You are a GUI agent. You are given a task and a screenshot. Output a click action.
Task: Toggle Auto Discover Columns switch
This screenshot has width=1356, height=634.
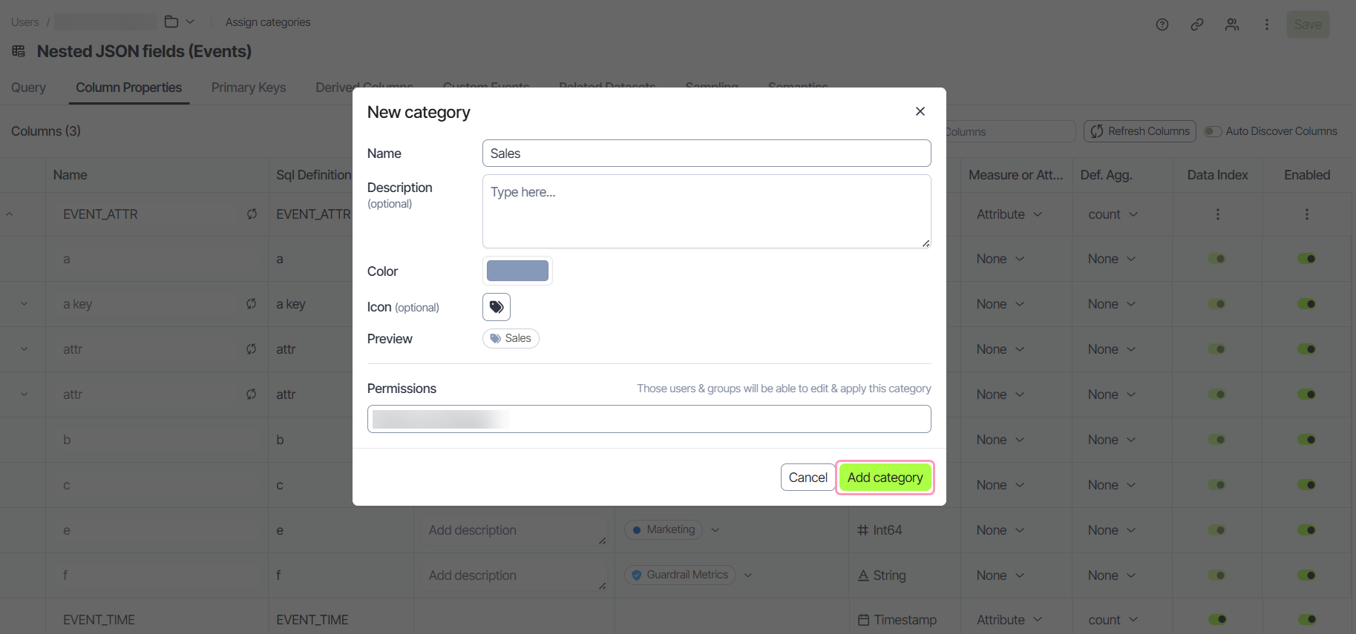pos(1213,131)
